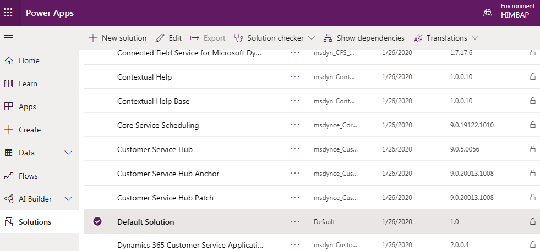The width and height of the screenshot is (540, 251).
Task: Click the Default name cell
Action: pos(324,222)
